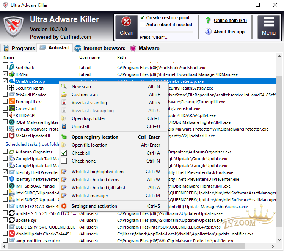Select the USER_ESRV_SVC_QUEENCREEK row
Screen dimensions: 284x251
pyautogui.click(x=139, y=227)
